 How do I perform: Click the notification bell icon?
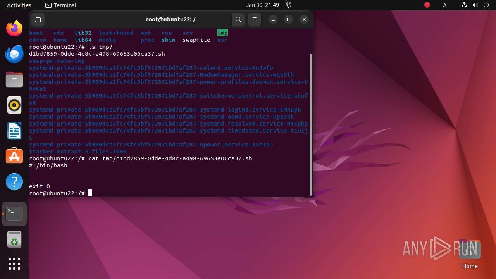coord(289,5)
